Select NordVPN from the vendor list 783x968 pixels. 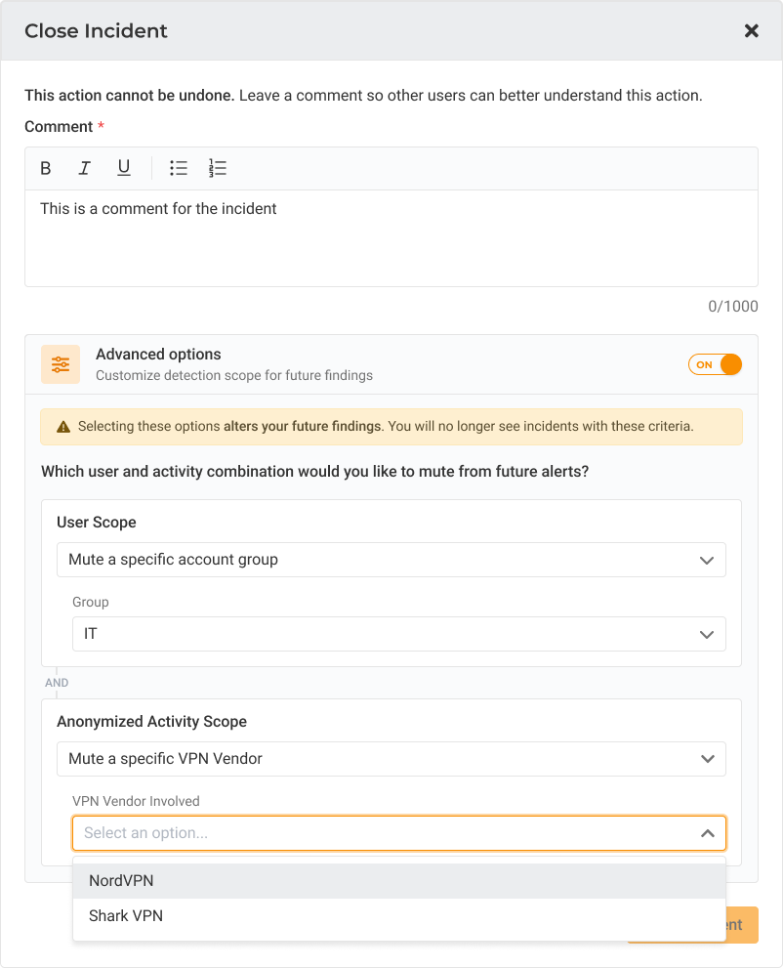399,881
